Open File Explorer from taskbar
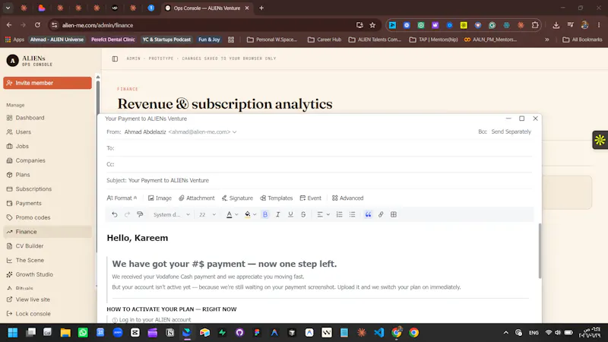Viewport: 608px width, 342px height. [65, 333]
